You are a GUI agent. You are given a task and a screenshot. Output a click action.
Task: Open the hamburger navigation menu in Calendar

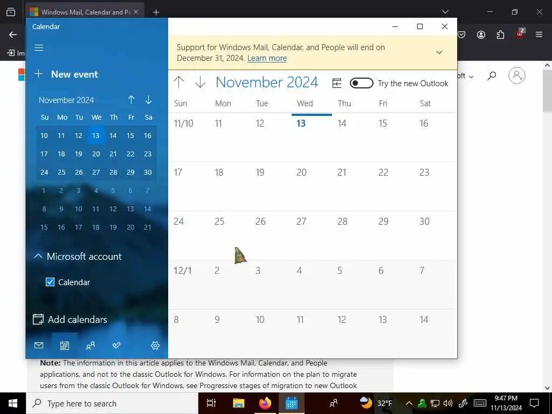click(39, 47)
